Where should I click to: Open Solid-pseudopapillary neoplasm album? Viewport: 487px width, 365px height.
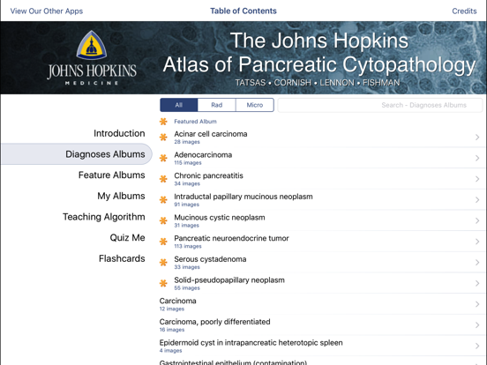tap(321, 283)
